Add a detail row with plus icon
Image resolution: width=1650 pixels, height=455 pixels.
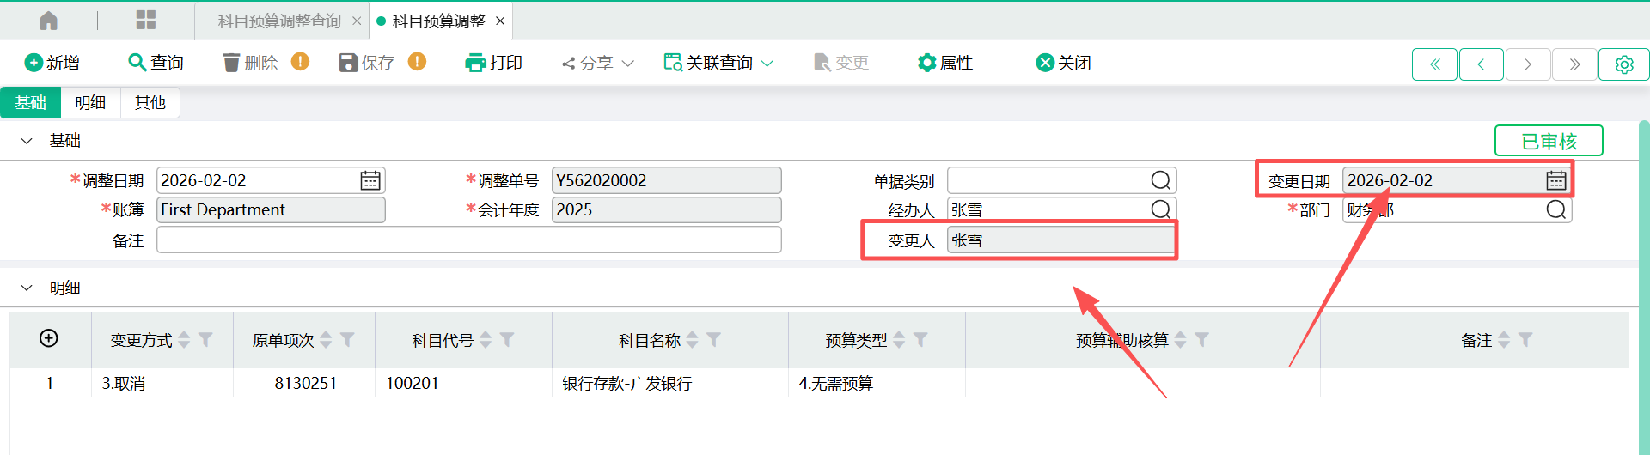pos(49,338)
